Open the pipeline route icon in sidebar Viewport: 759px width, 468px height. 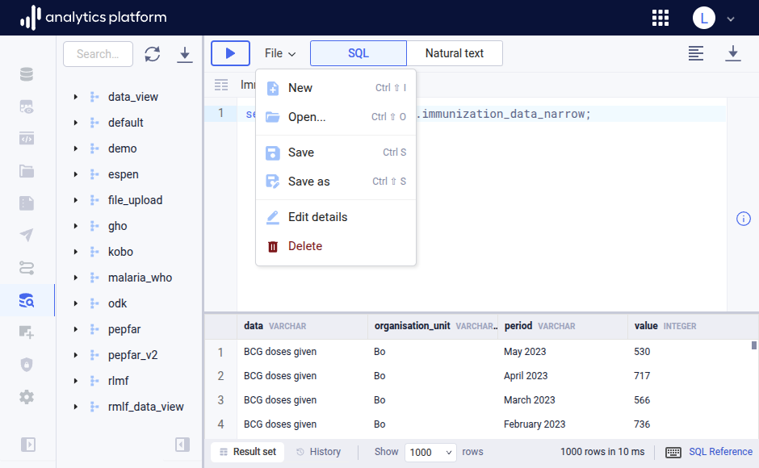[27, 268]
